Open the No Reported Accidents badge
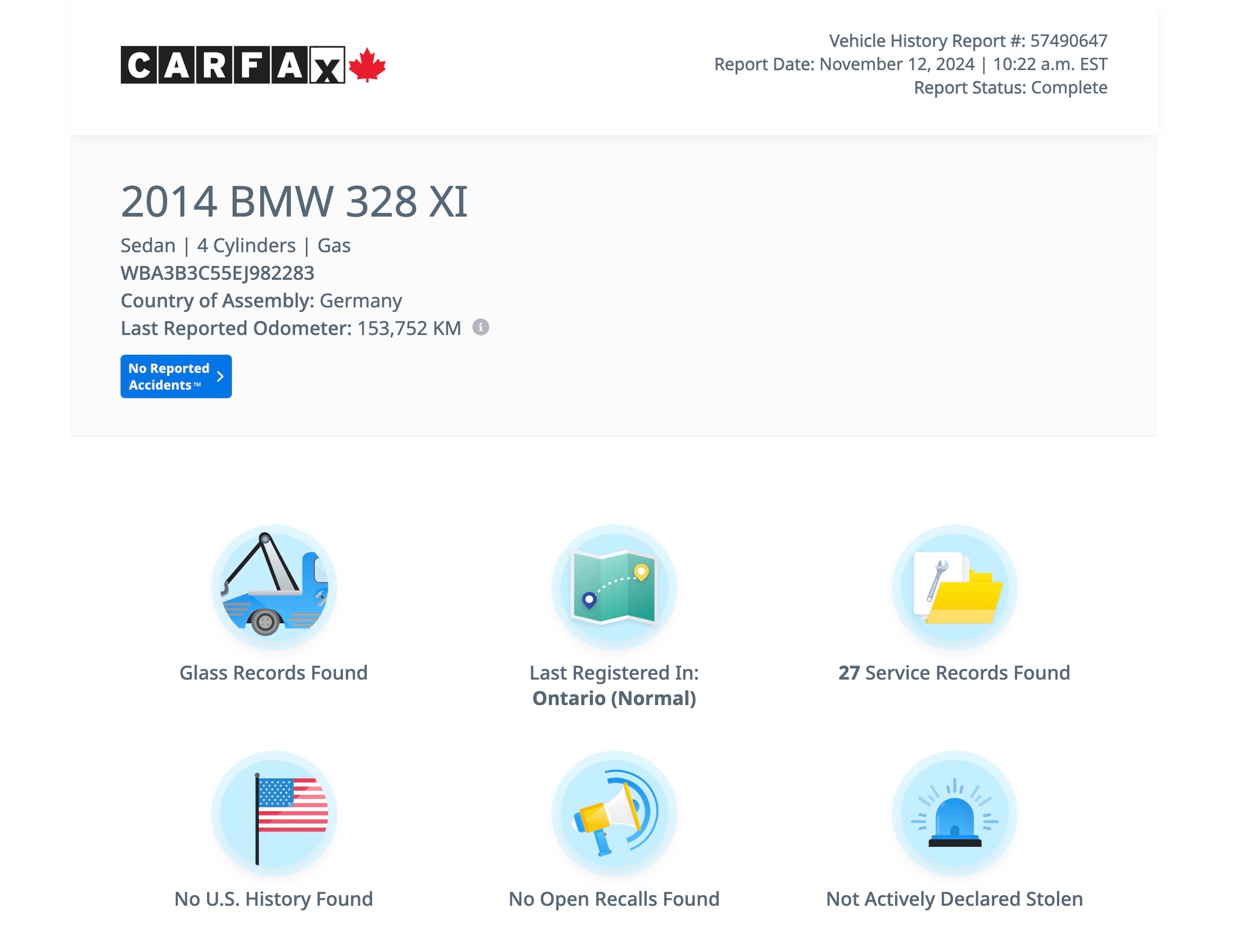Image resolution: width=1238 pixels, height=944 pixels. (176, 376)
